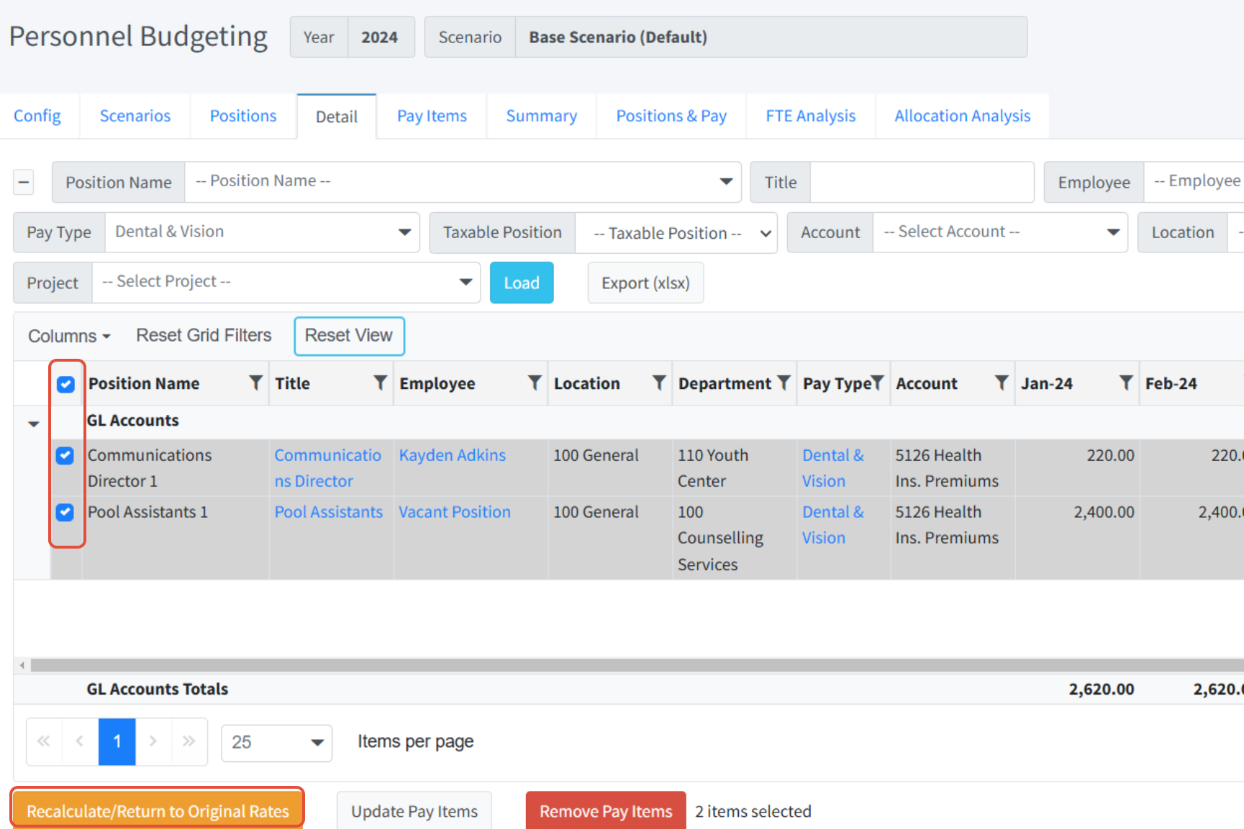1244x829 pixels.
Task: Switch to the Config tab
Action: pos(37,116)
